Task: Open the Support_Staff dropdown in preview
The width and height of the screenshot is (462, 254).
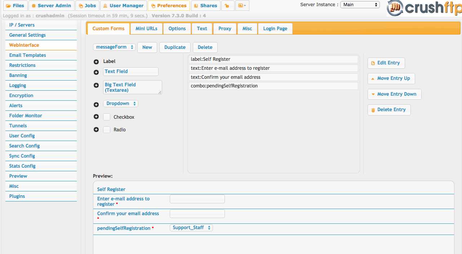Action: pos(191,228)
